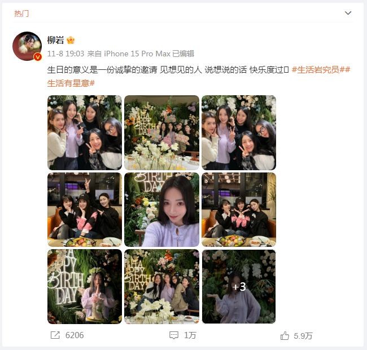Like the post with thumbs-up icon
The width and height of the screenshot is (367, 350).
285,336
